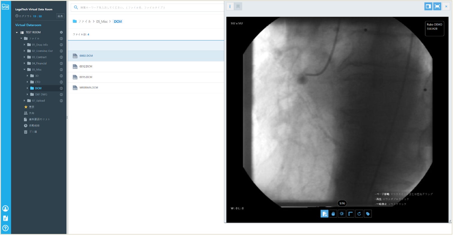This screenshot has width=454, height=236.
Task: Click the Rubo DEMO patient info box
Action: (435, 28)
